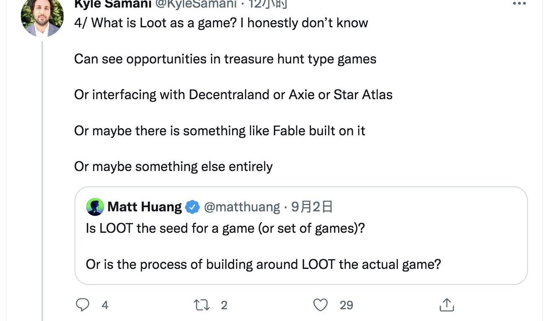Click Matt Huang's blue verified badge
The width and height of the screenshot is (553, 321).
pos(193,207)
